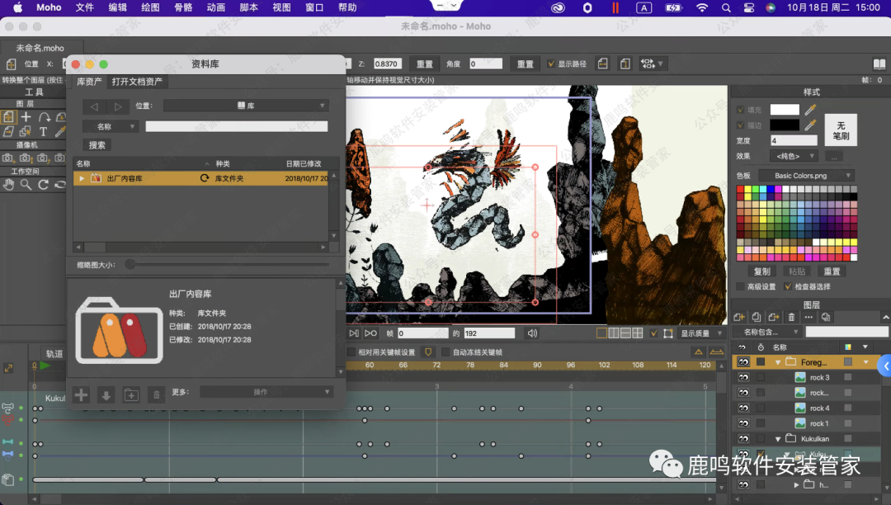Viewport: 891px width, 505px height.
Task: Click the library back navigation arrow
Action: pyautogui.click(x=94, y=106)
